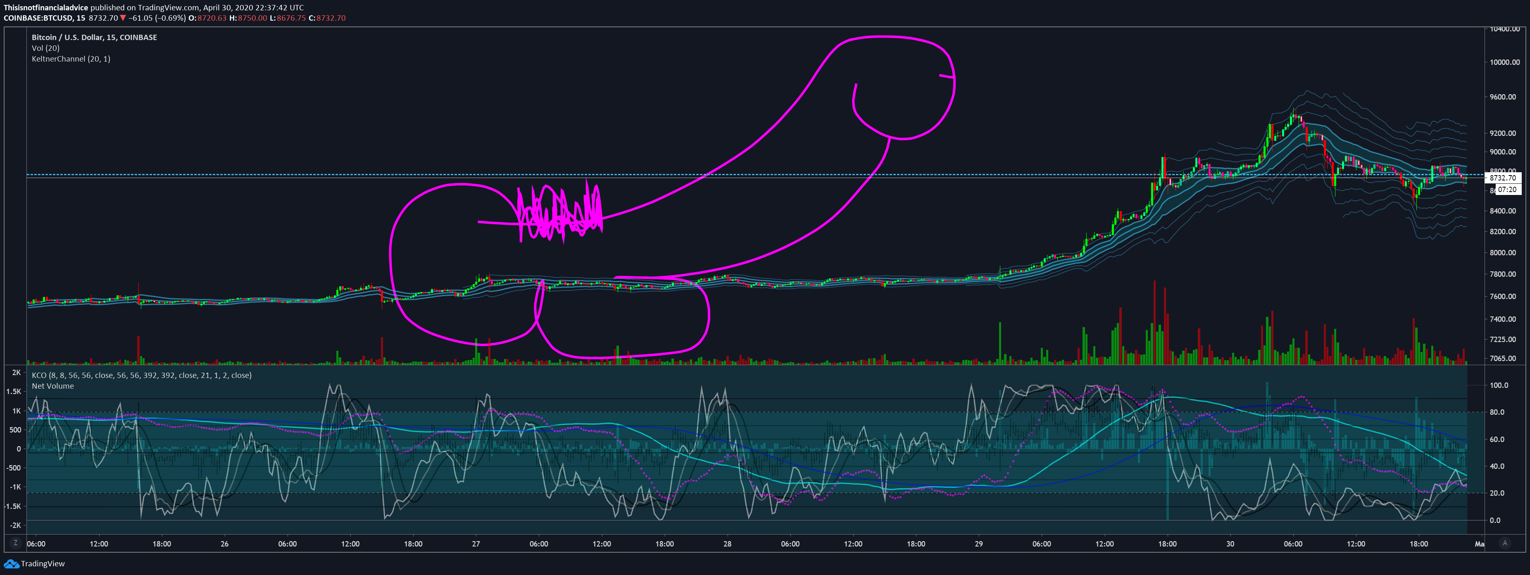
Task: Click the -500 net volume scale label
Action: click(14, 468)
